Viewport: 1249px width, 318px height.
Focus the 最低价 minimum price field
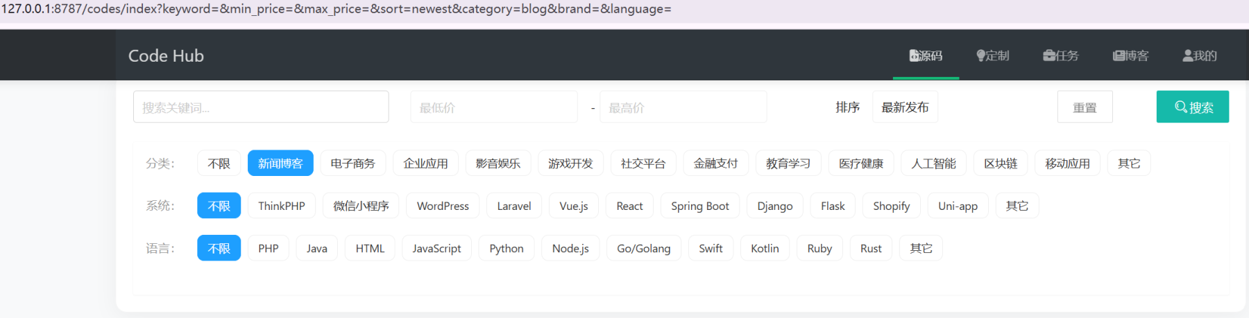click(x=494, y=107)
